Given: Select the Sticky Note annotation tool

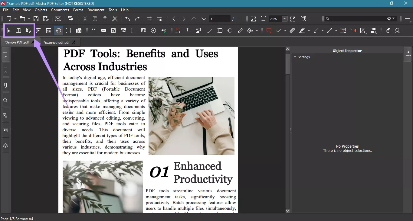Looking at the screenshot, I should coord(269,30).
